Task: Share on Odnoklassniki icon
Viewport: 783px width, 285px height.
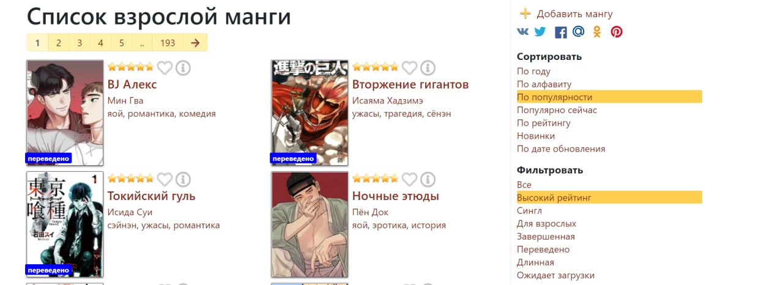Action: [597, 32]
